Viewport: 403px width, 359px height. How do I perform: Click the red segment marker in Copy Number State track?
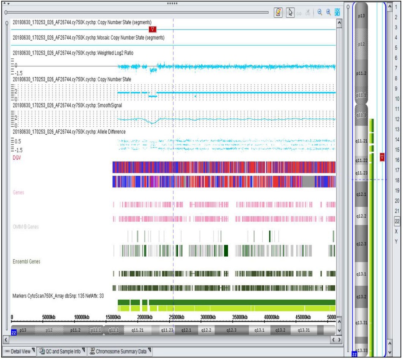coord(152,29)
